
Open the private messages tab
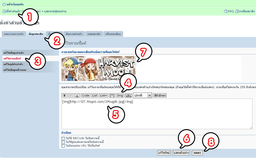(74, 34)
